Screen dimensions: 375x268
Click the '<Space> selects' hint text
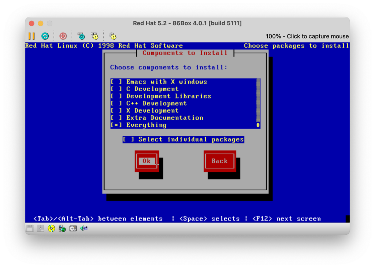pos(209,219)
